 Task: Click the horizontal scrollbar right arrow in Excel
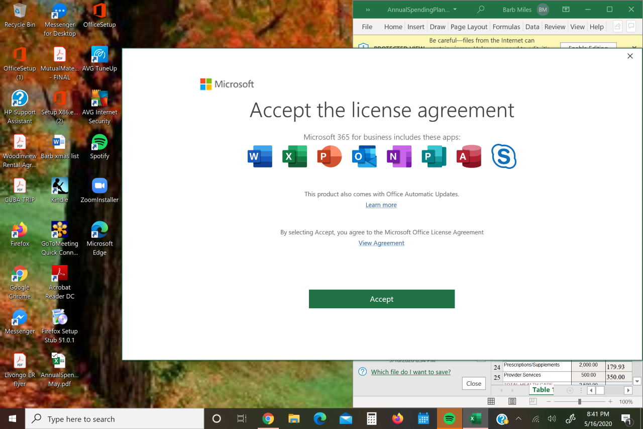click(x=628, y=390)
